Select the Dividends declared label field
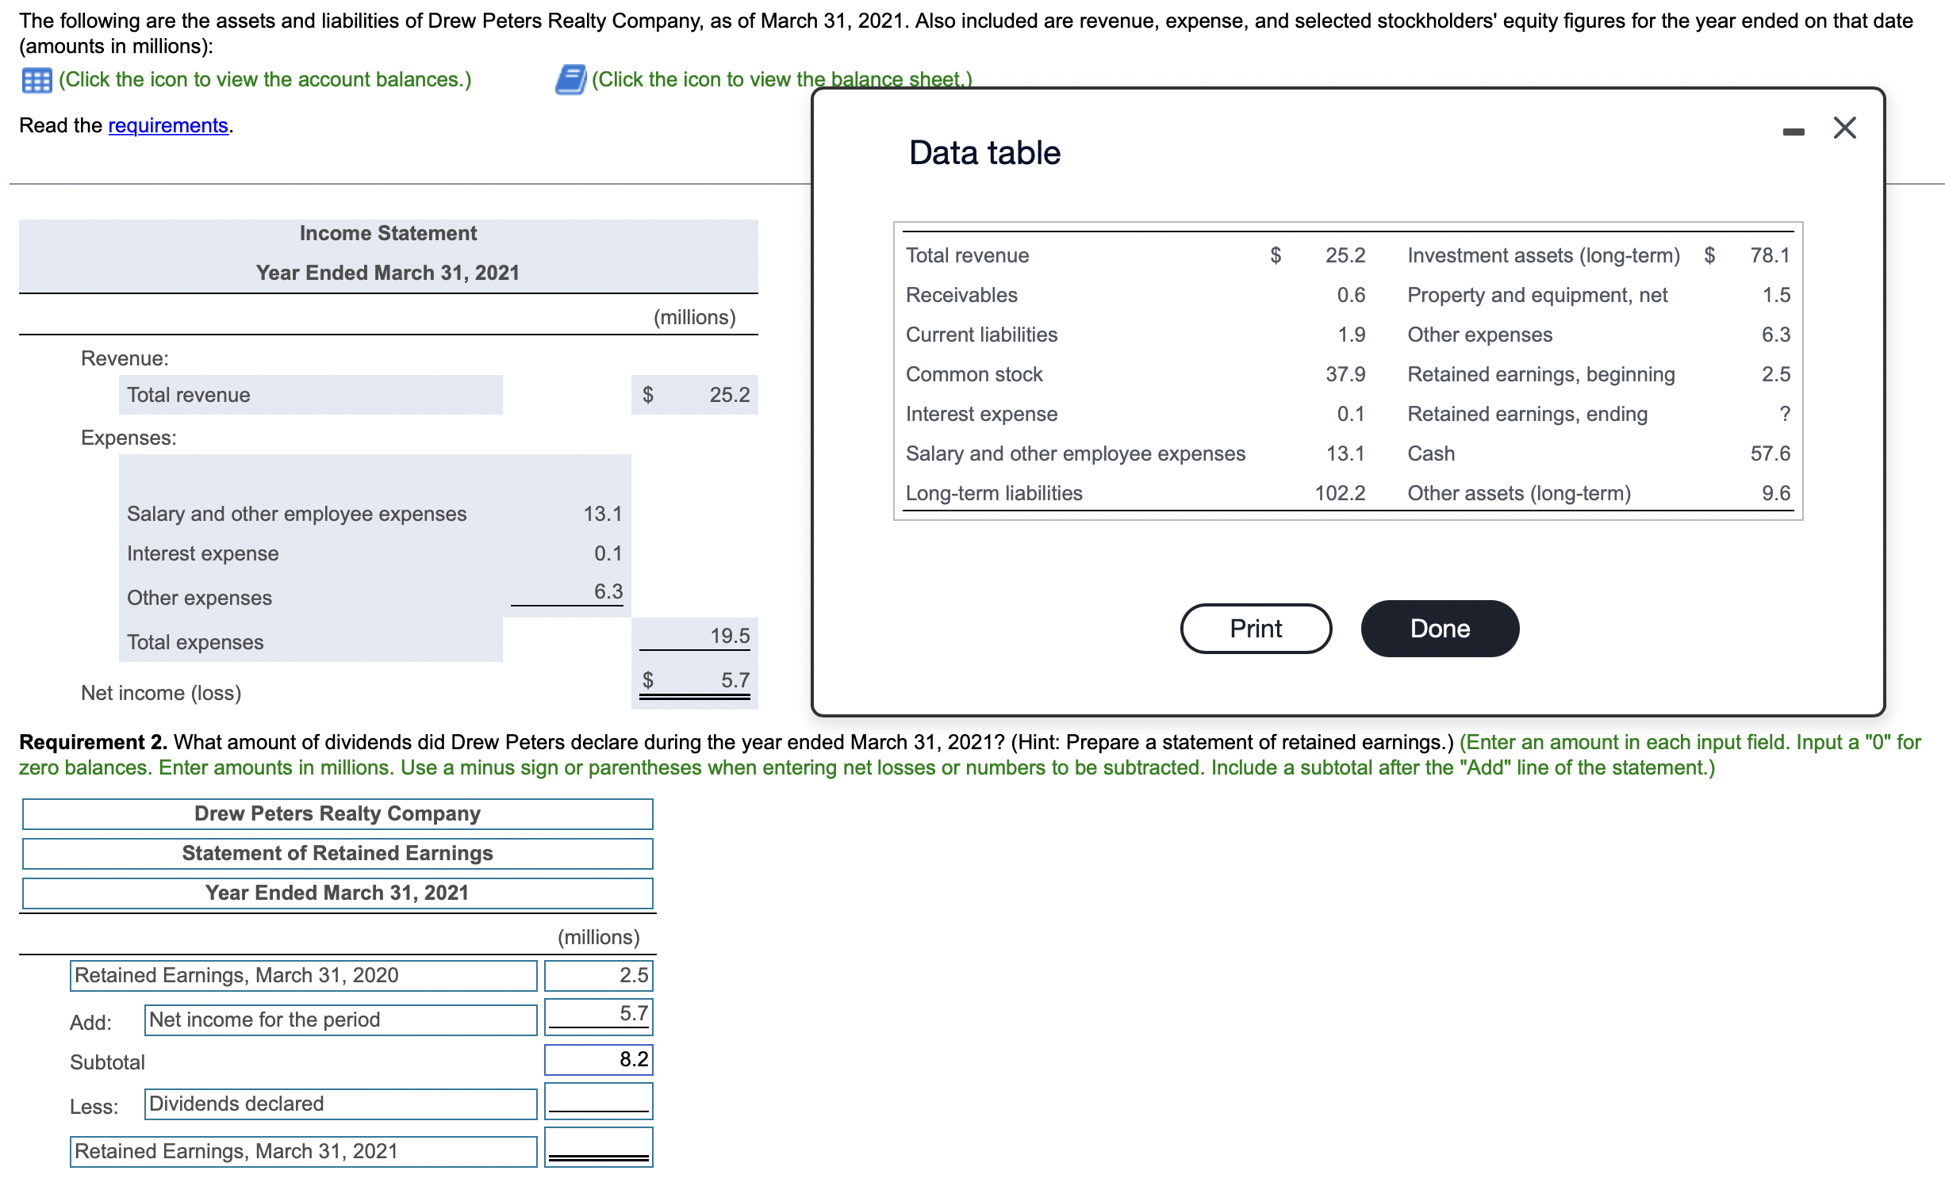 tap(340, 1104)
